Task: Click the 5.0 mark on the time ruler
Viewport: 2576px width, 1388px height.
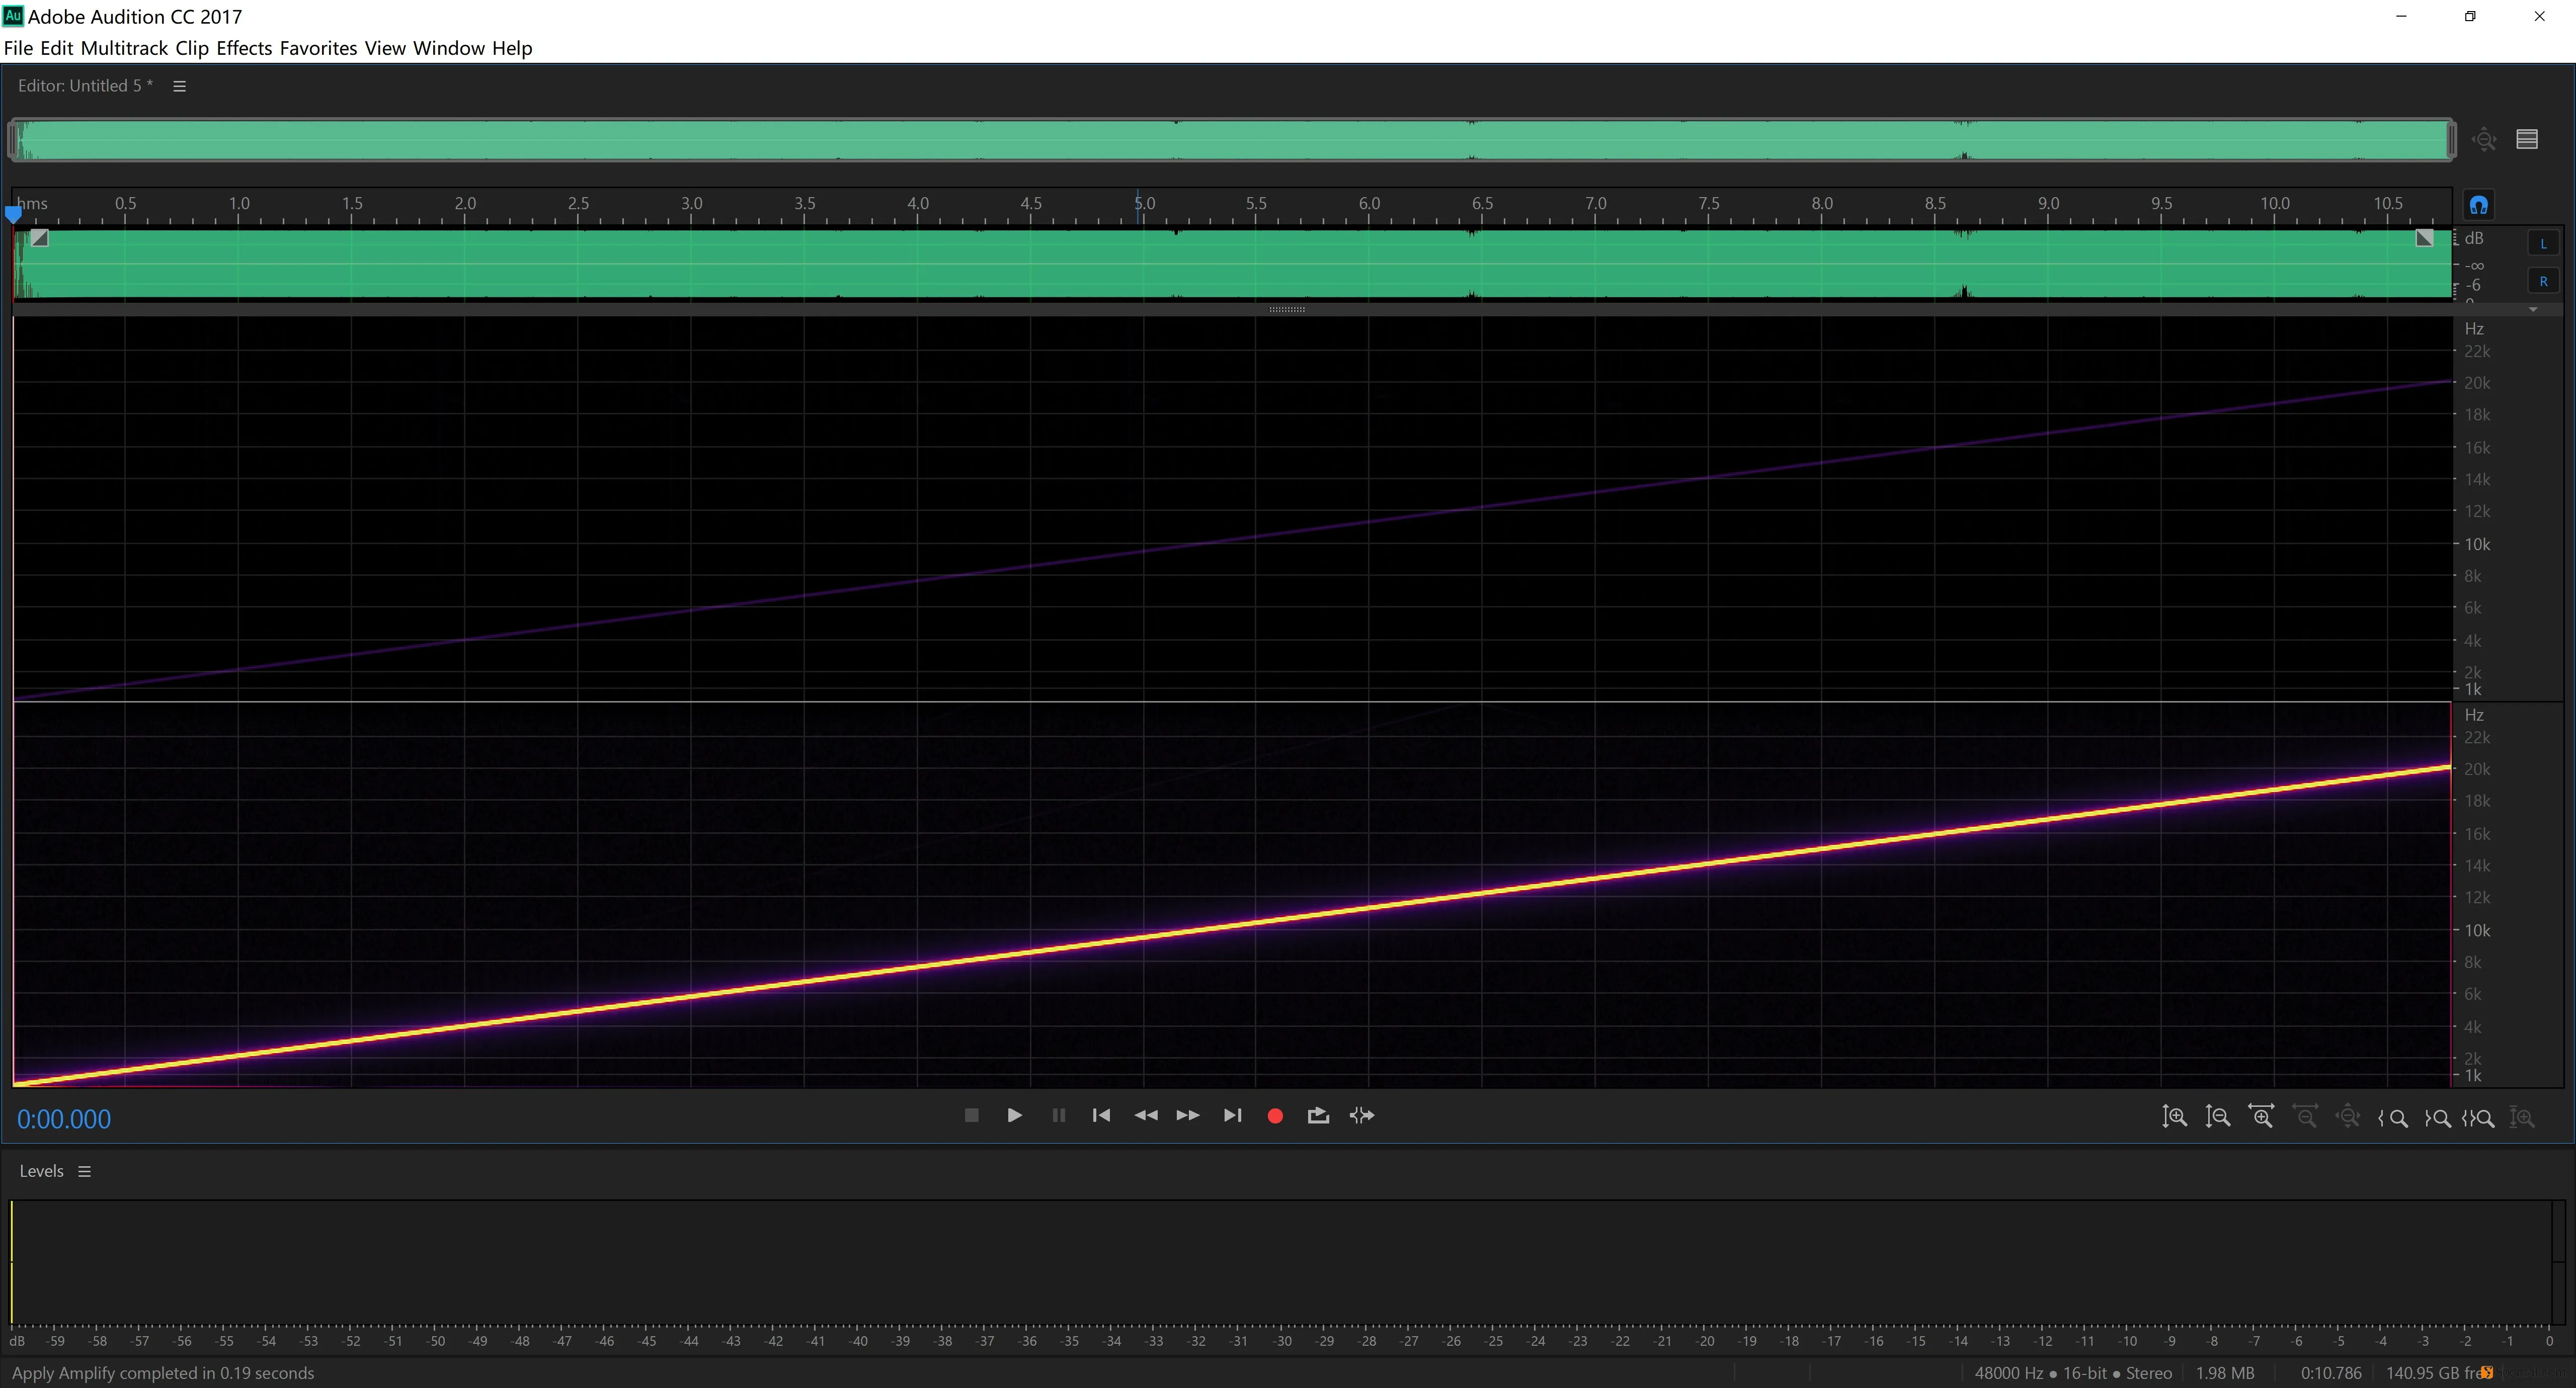Action: [1144, 203]
